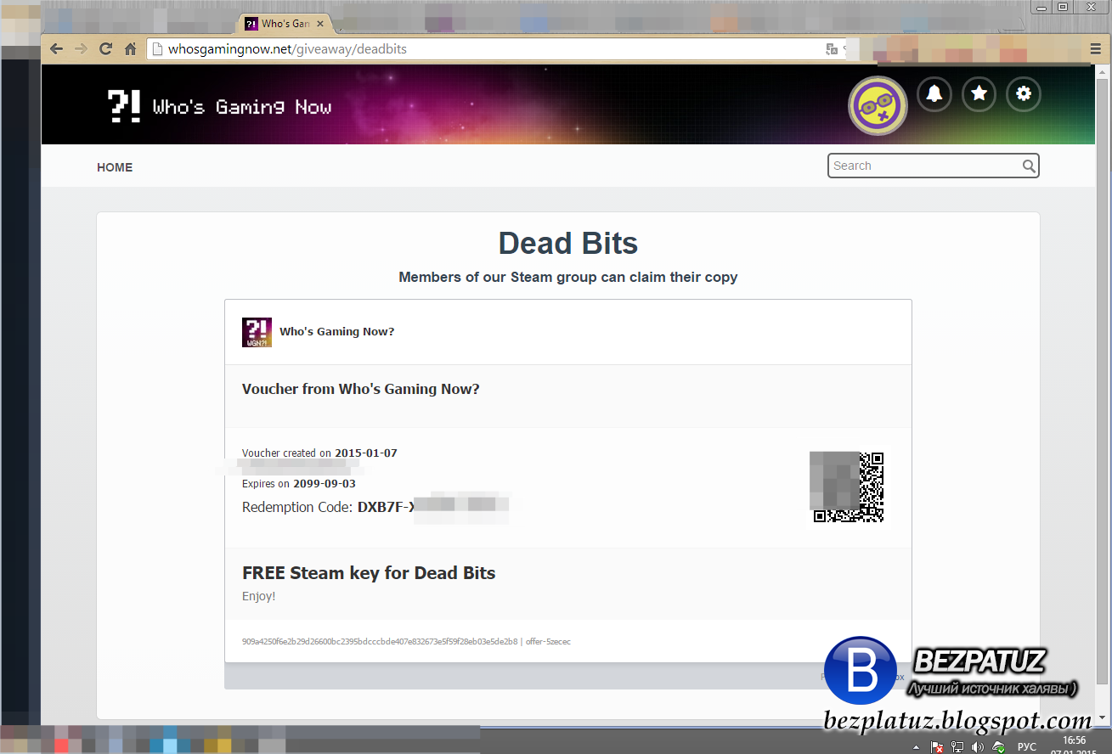Click the browser home icon
This screenshot has height=754, width=1112.
pos(130,48)
